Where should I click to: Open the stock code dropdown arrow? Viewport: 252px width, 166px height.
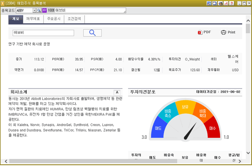[35, 10]
